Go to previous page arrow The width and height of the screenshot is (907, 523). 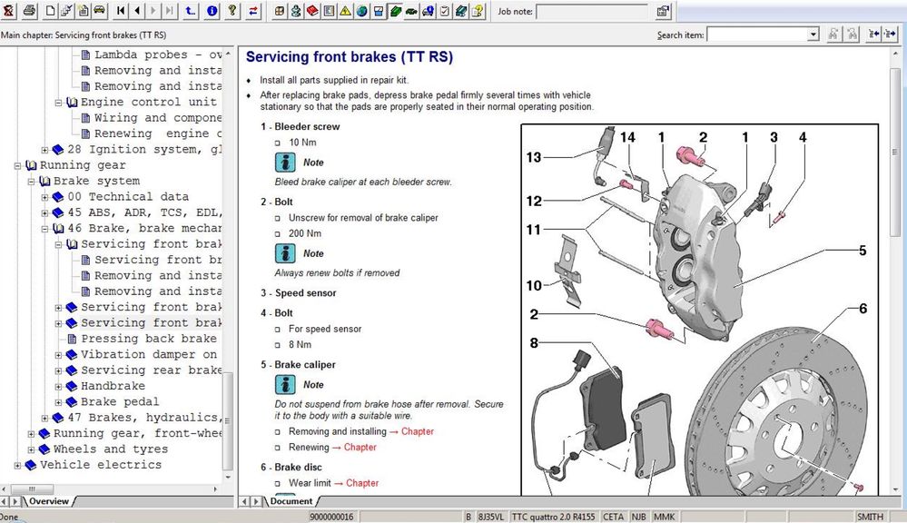pos(137,10)
